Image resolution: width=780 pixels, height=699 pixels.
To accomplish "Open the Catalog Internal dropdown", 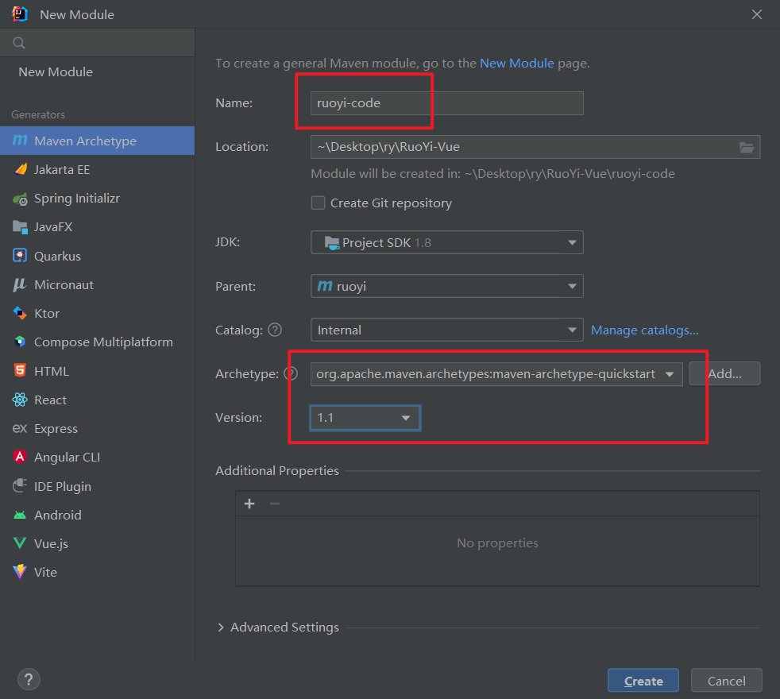I will (x=446, y=330).
